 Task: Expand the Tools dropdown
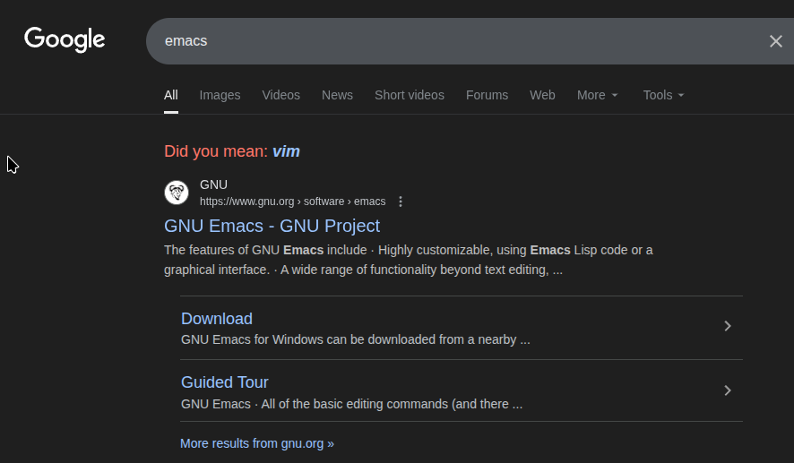pos(663,95)
